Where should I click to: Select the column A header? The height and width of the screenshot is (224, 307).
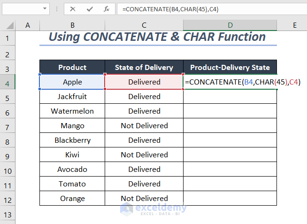(x=28, y=24)
